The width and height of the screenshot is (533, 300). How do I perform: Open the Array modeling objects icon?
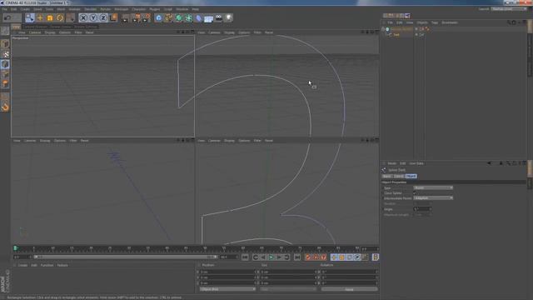coord(189,17)
